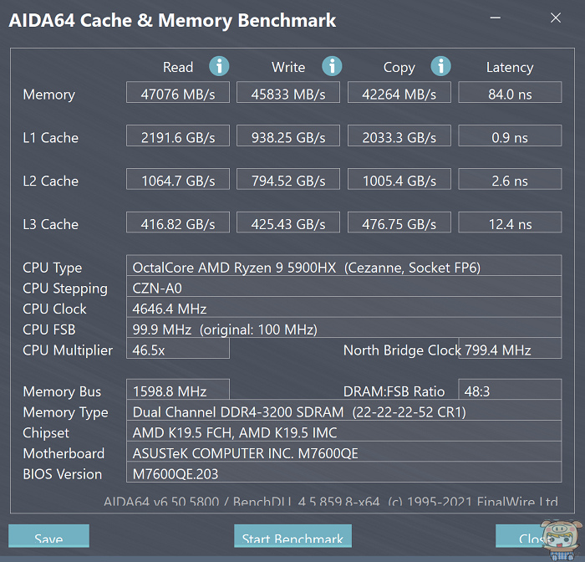This screenshot has height=562, width=585.
Task: Click the Memory Latency value box
Action: click(510, 94)
